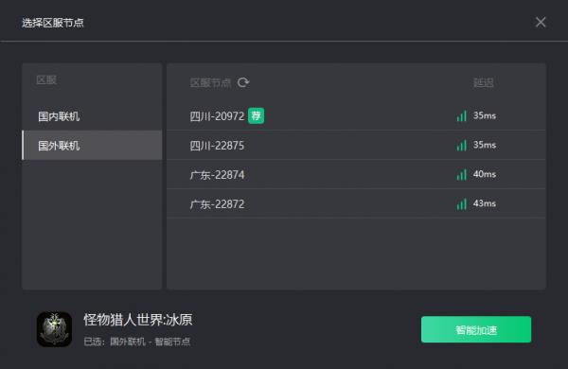Click the green 荐 recommended badge
This screenshot has width=568, height=369.
pos(257,115)
